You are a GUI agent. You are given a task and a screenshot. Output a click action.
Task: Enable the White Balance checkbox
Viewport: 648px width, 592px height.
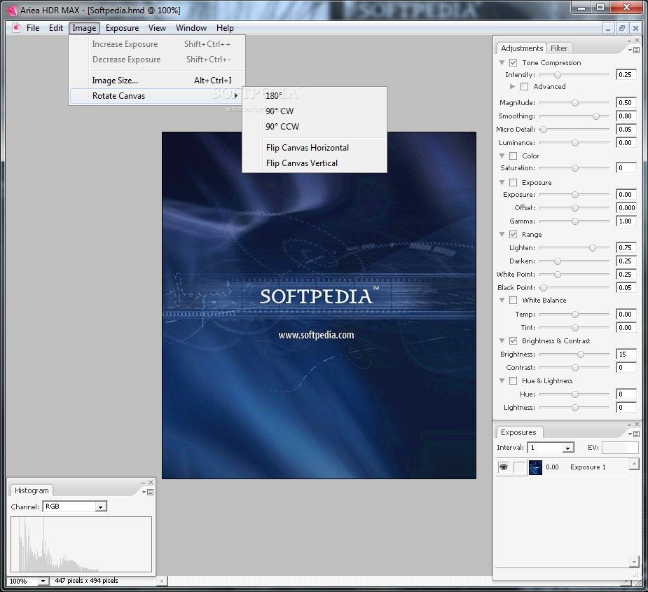513,300
